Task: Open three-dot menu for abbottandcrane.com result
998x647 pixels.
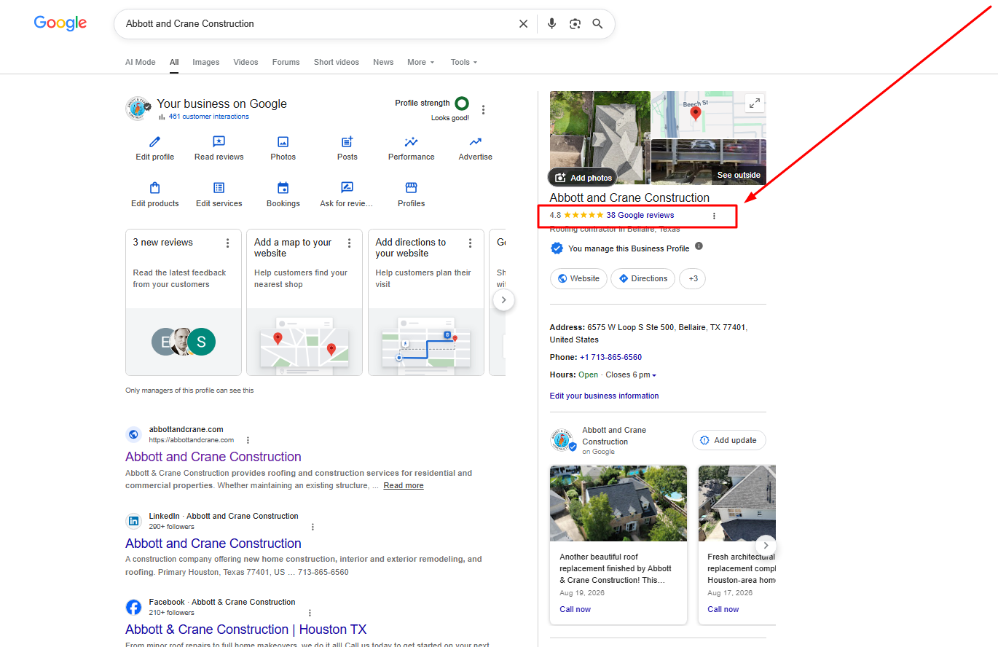Action: pos(248,440)
